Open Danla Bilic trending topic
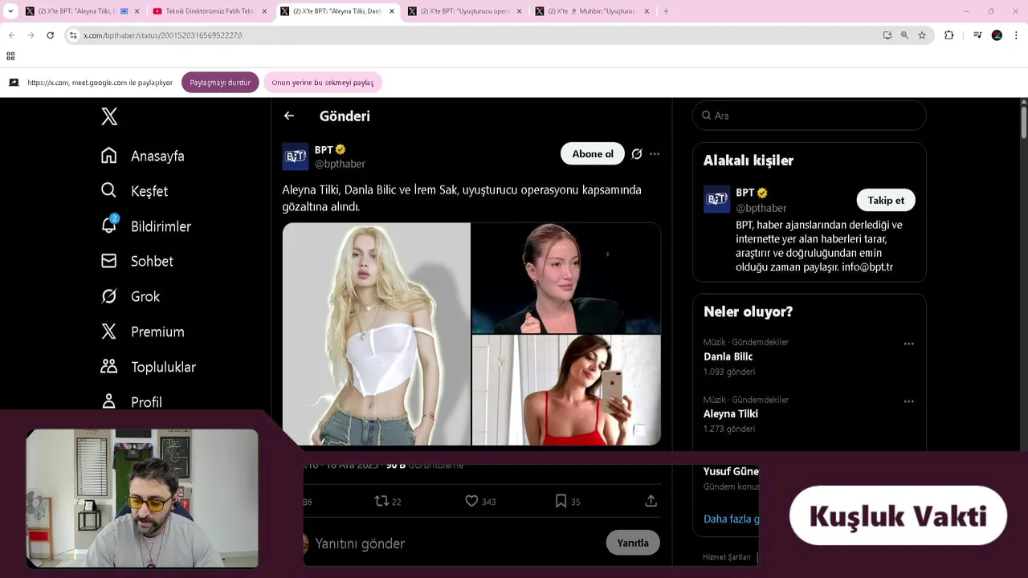The height and width of the screenshot is (578, 1028). coord(728,356)
